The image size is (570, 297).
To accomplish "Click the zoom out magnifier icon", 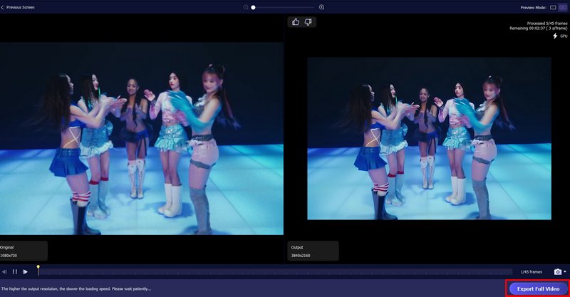I will coord(246,7).
